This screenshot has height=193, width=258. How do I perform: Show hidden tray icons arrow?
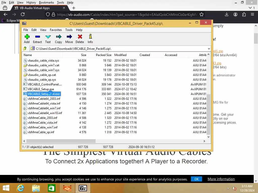tap(228, 188)
